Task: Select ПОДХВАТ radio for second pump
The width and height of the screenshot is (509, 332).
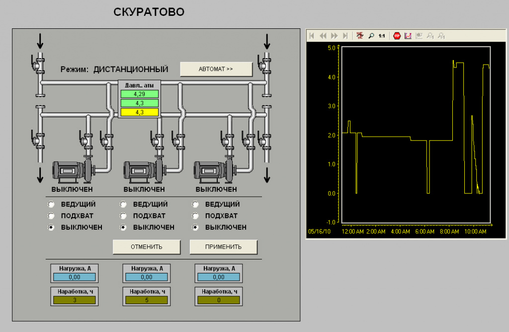Action: [x=123, y=216]
